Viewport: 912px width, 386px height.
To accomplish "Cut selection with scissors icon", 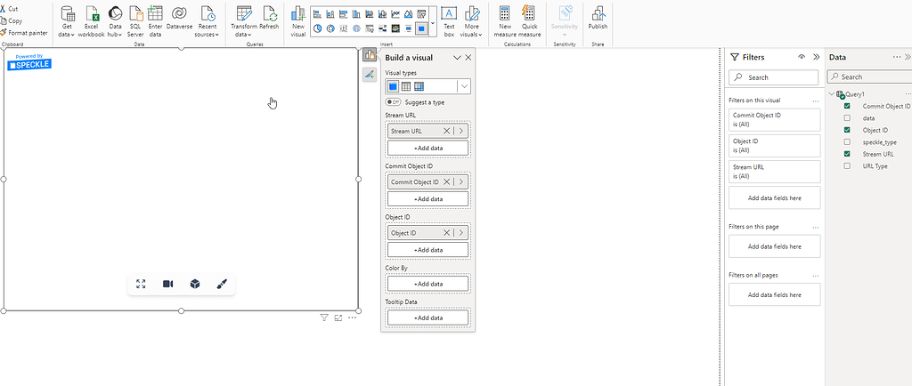I will coord(4,9).
